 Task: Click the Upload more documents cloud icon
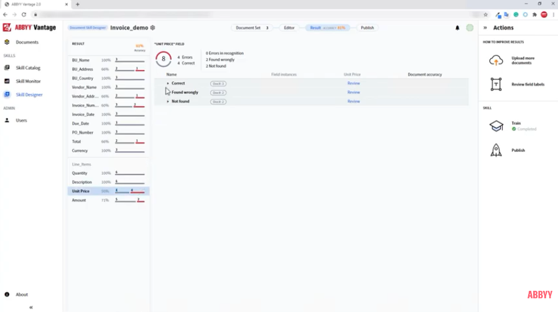(x=496, y=60)
